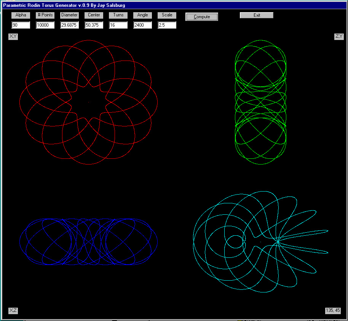Click the XZ view label
The height and width of the screenshot is (321, 348).
pyautogui.click(x=13, y=310)
